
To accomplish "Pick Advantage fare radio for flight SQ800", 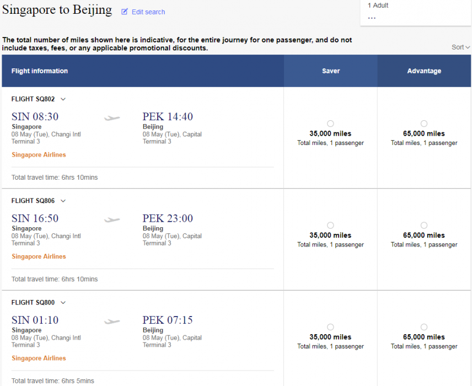I will [x=423, y=327].
